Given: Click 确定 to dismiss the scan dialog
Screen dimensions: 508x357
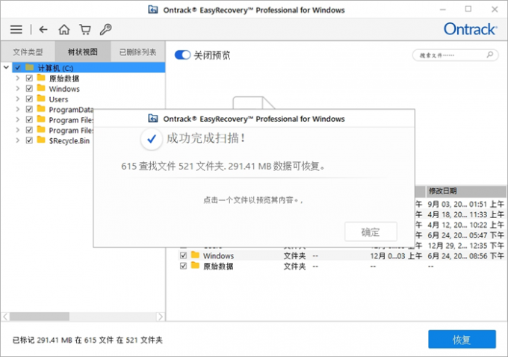Looking at the screenshot, I should (371, 232).
